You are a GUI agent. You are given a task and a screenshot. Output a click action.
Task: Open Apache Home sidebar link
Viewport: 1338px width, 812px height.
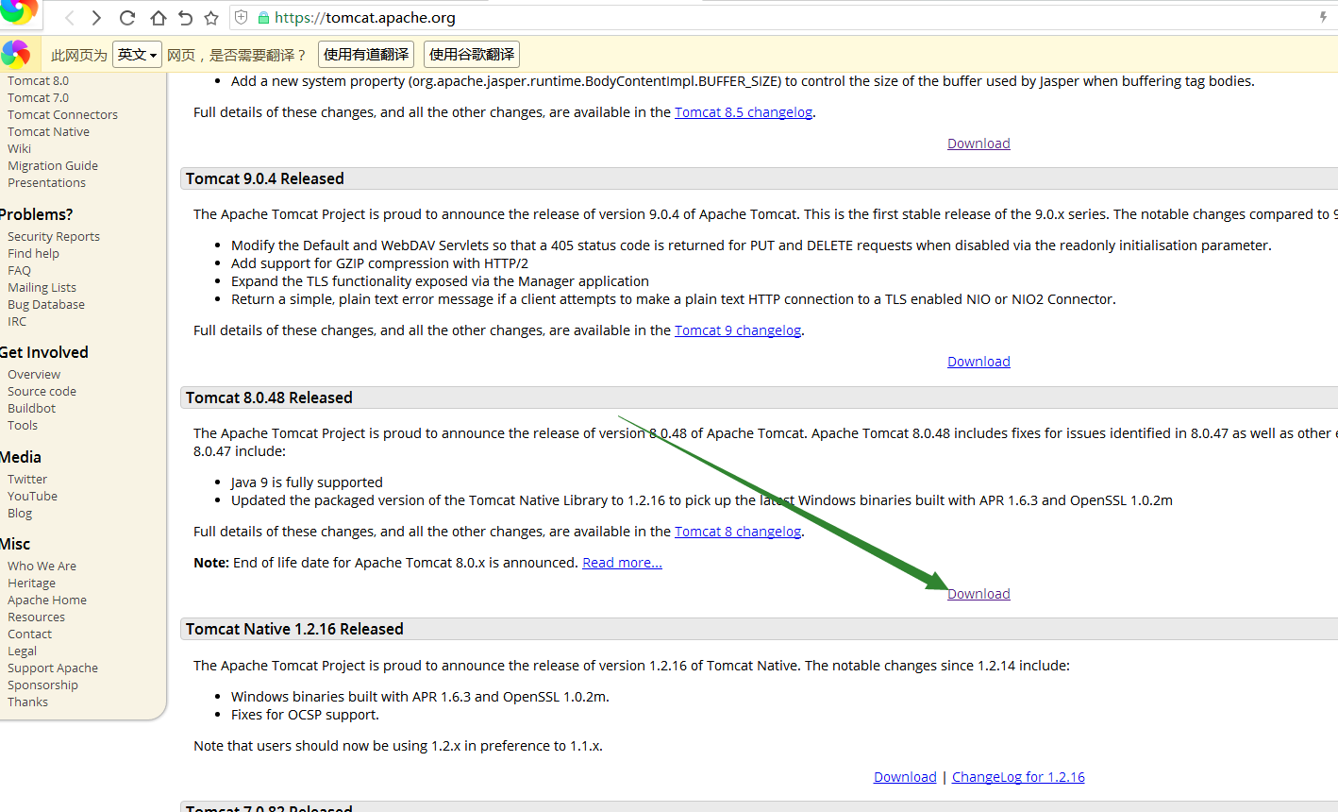[x=47, y=601]
